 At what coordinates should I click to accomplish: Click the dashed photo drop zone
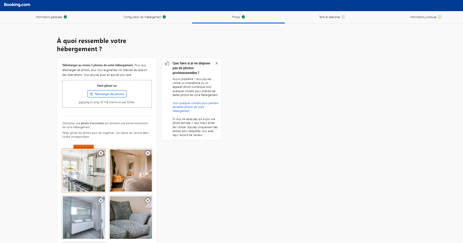[107, 94]
